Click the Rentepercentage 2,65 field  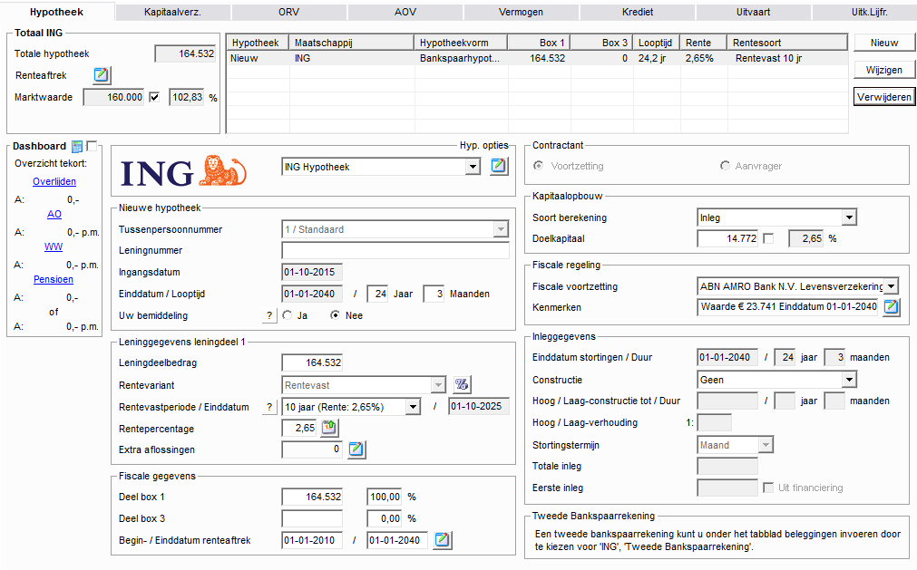click(x=299, y=428)
